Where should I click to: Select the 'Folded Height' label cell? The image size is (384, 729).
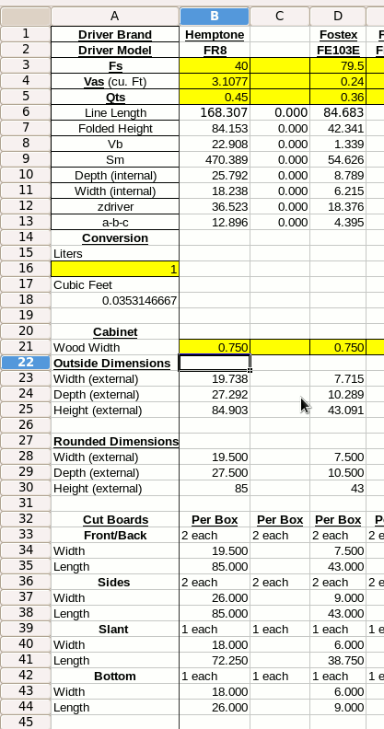click(115, 128)
